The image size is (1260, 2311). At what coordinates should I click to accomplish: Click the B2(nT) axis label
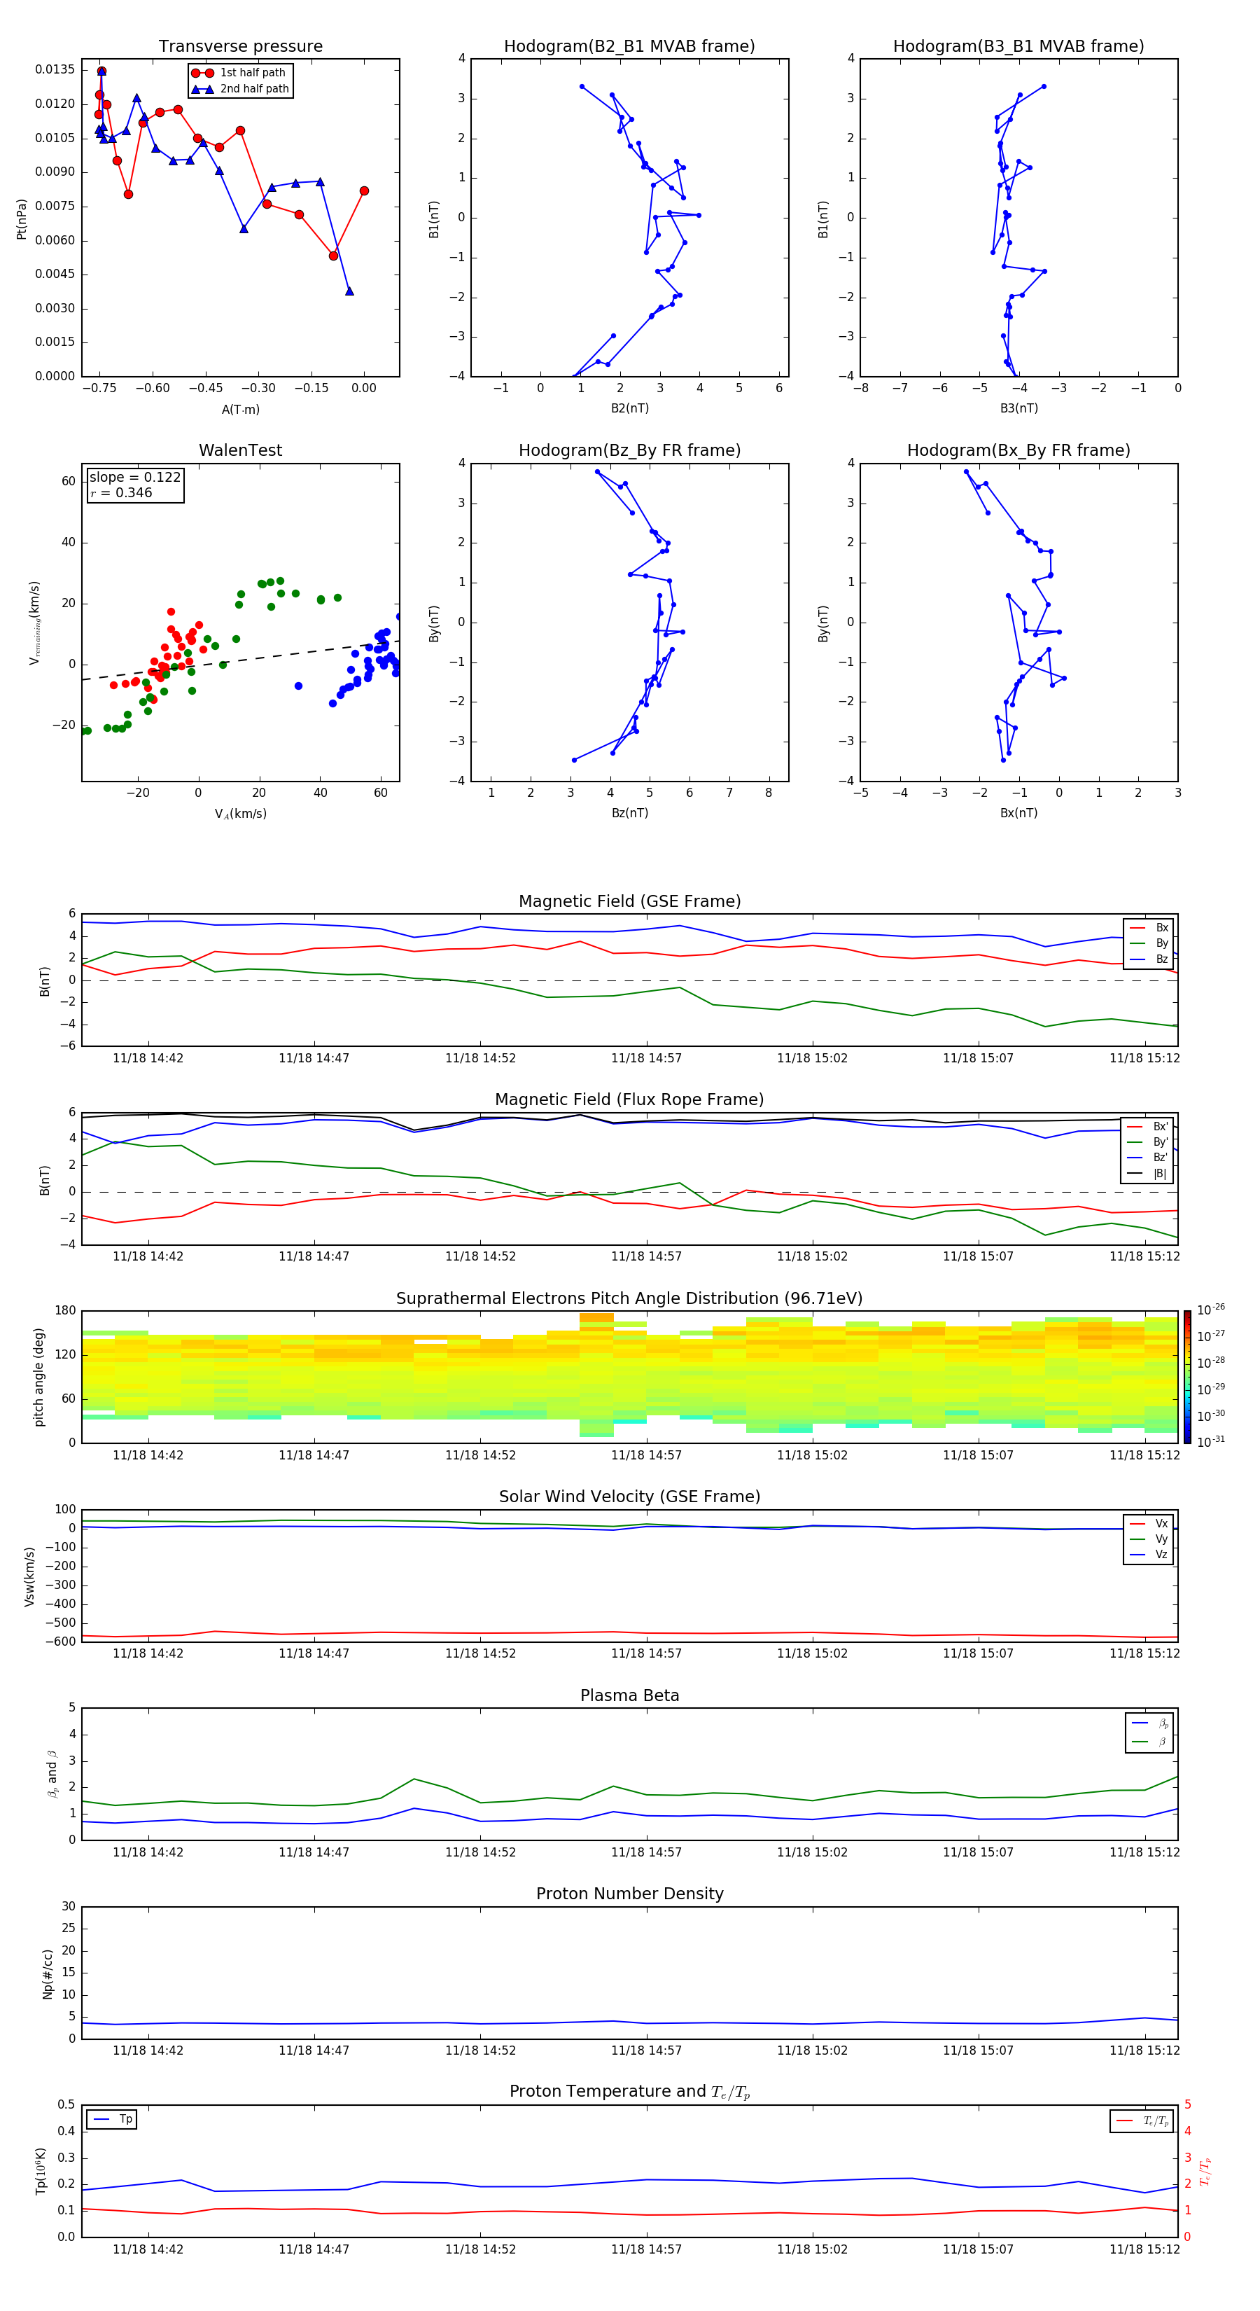[629, 408]
